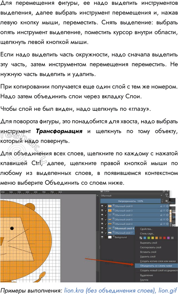Toggle the checkbox of Обычный слой 6

(x=106, y=228)
